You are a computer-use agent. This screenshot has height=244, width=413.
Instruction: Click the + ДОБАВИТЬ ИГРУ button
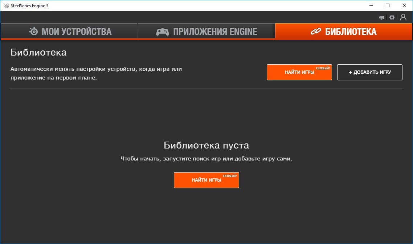[369, 72]
